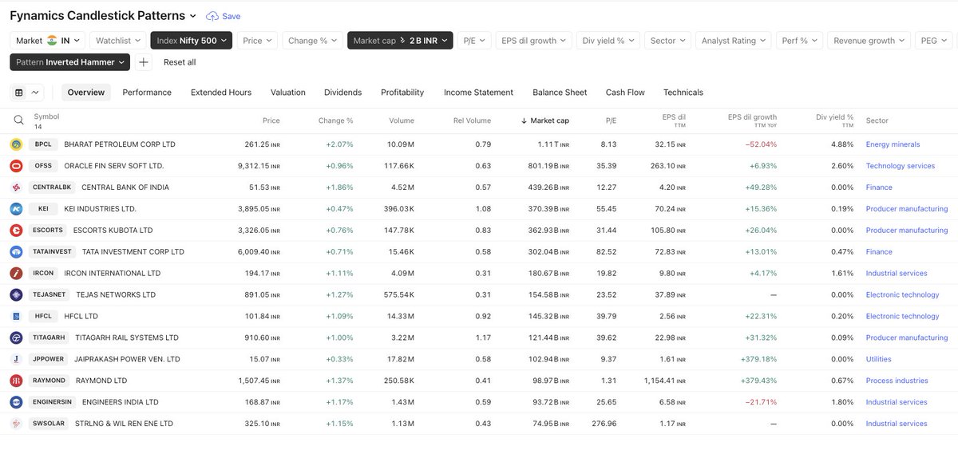Expand the EPS dil growth filter
958x458 pixels.
point(534,41)
